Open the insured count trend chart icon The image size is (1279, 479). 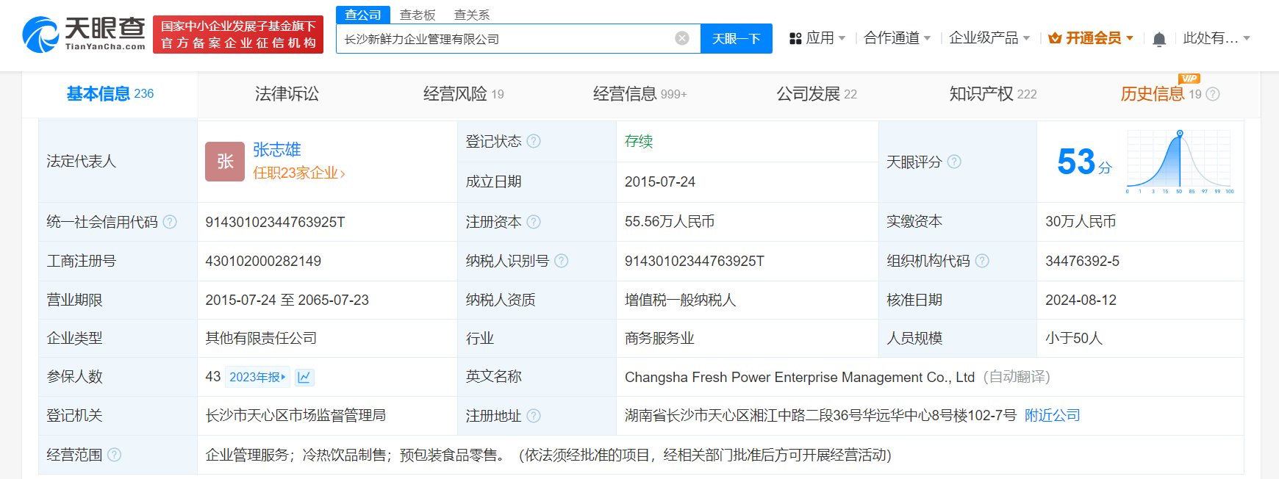pos(304,377)
